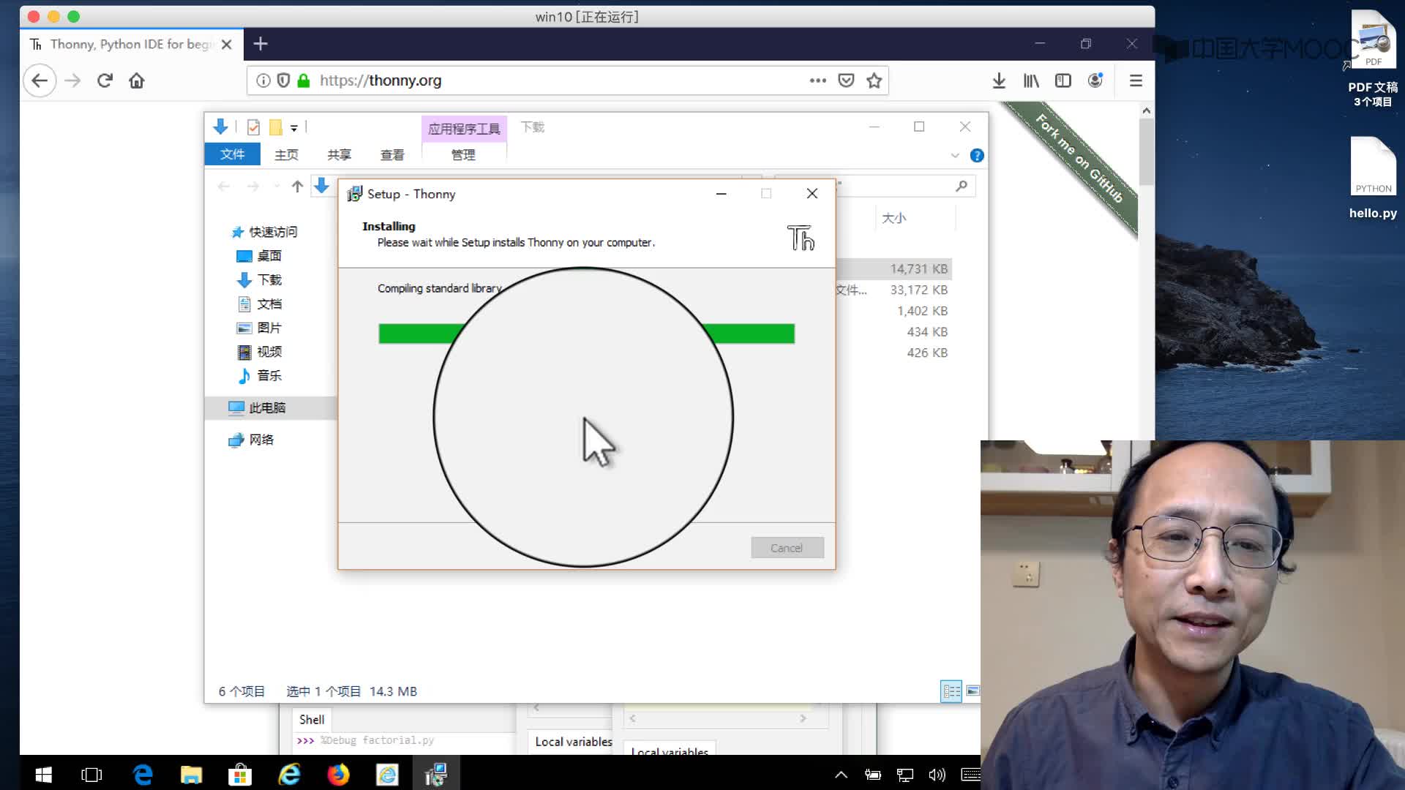Switch Explorer to details view icon

(x=951, y=691)
